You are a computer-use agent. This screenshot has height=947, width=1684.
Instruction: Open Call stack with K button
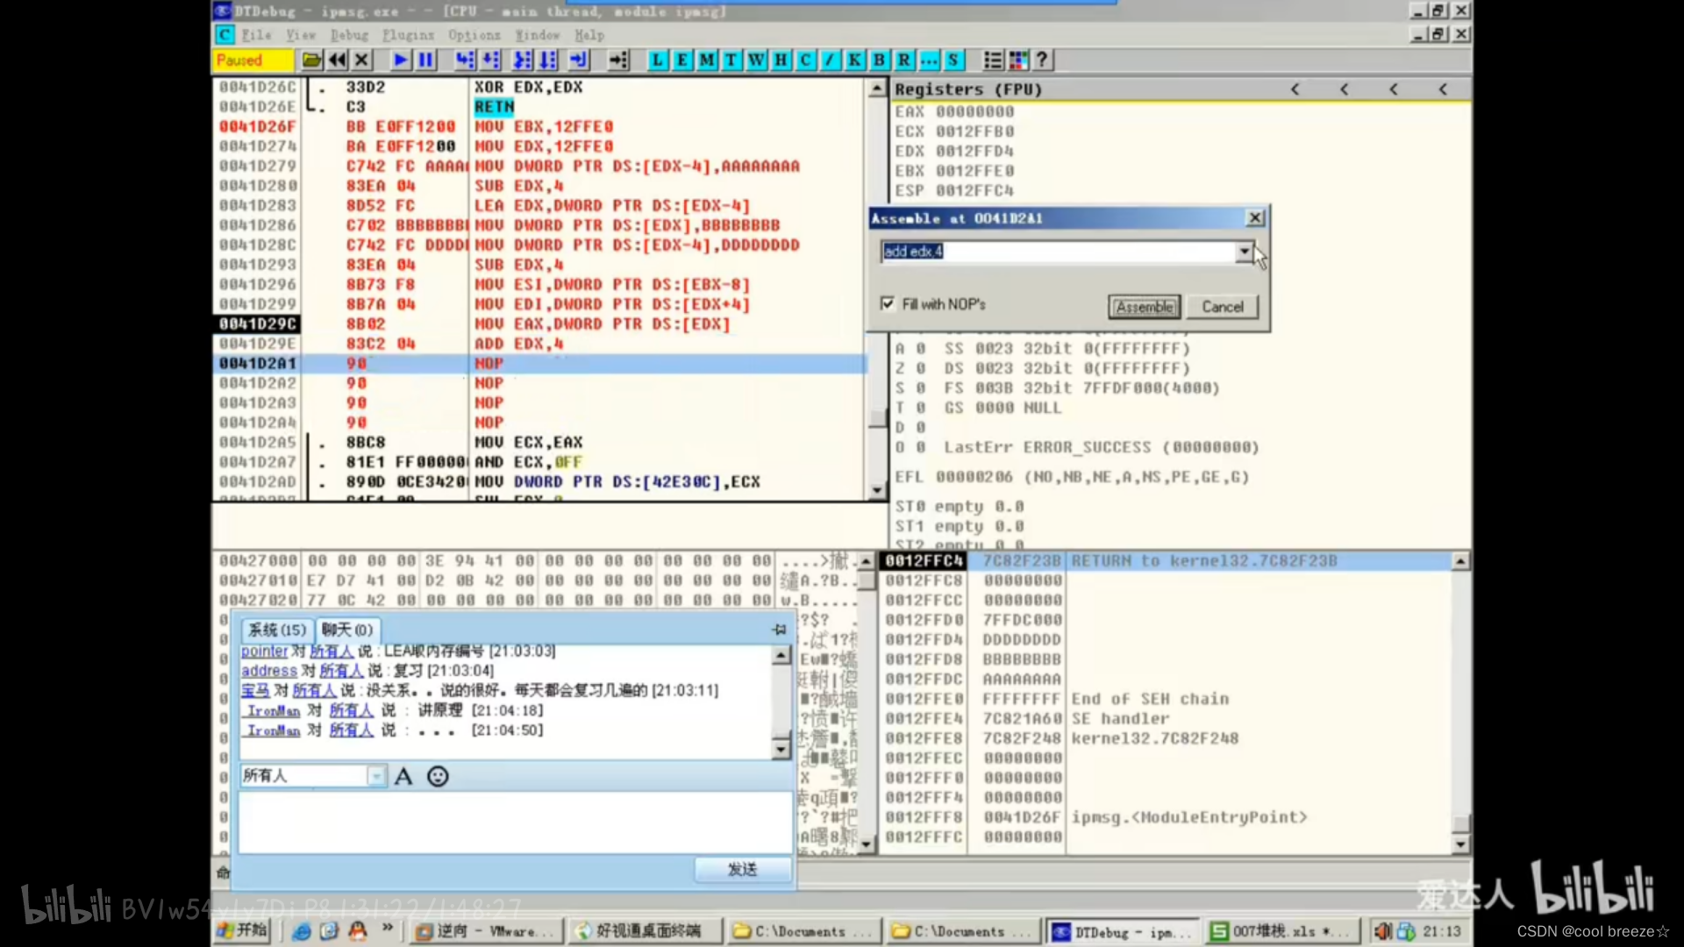[x=854, y=60]
